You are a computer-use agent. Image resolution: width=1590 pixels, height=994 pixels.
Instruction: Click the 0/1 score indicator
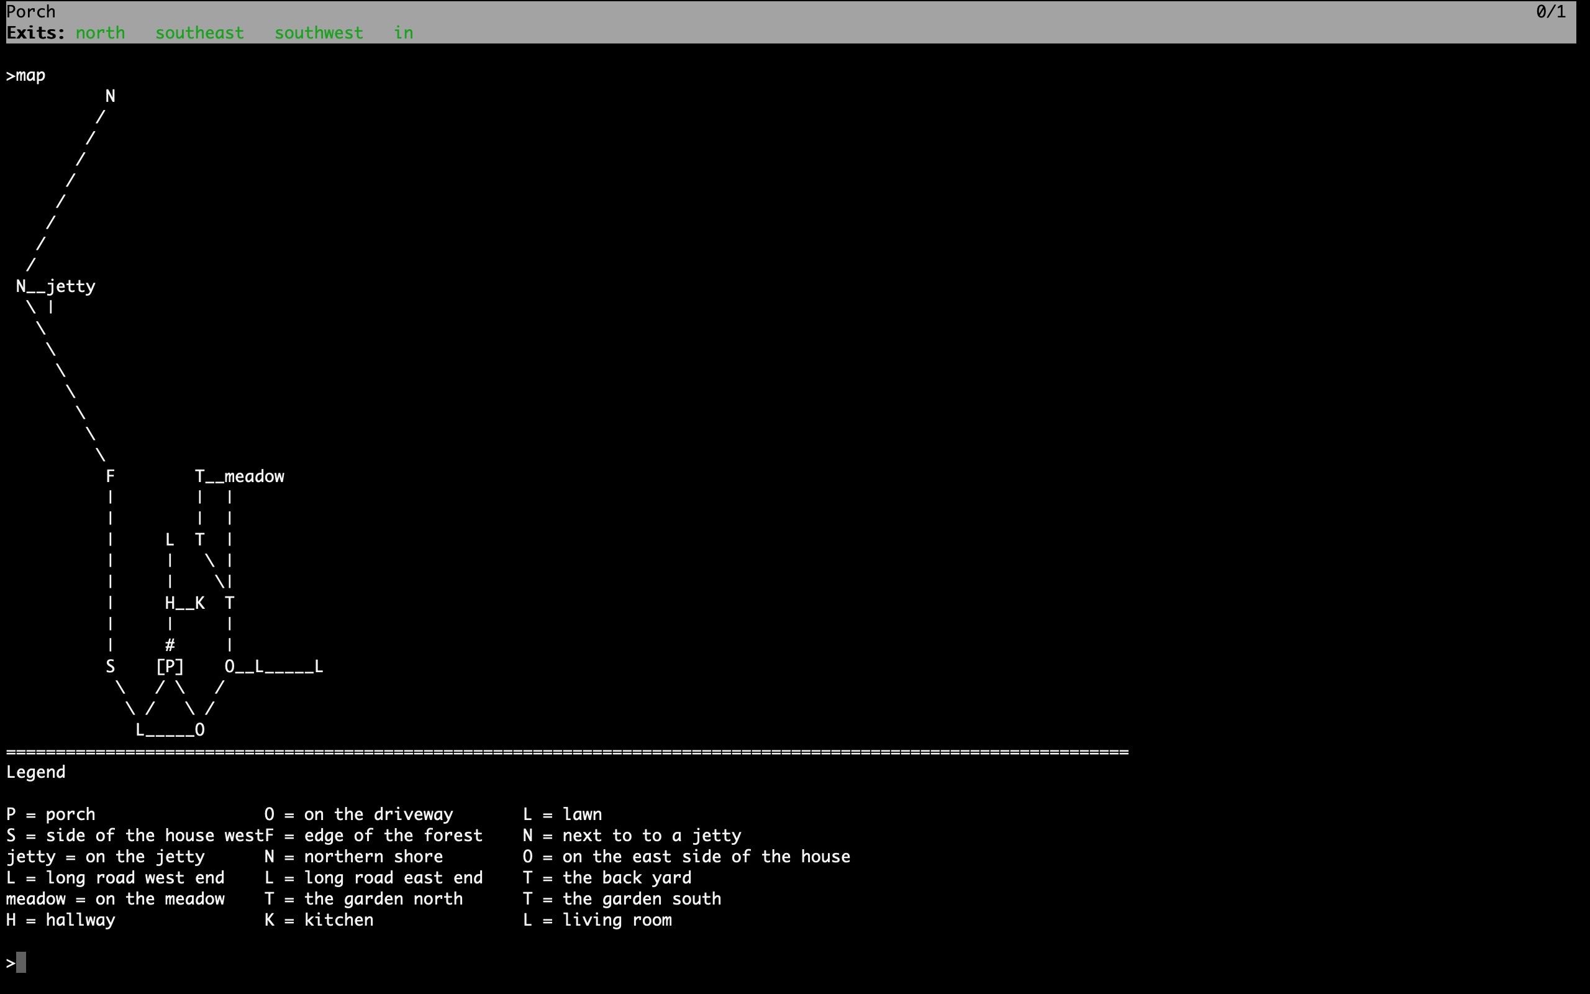coord(1551,12)
